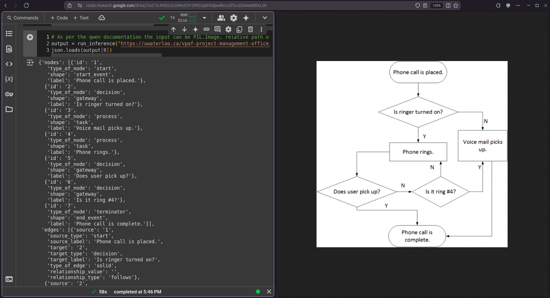This screenshot has width=550, height=298.
Task: Open the cell editor settings gear
Action: pos(228,29)
